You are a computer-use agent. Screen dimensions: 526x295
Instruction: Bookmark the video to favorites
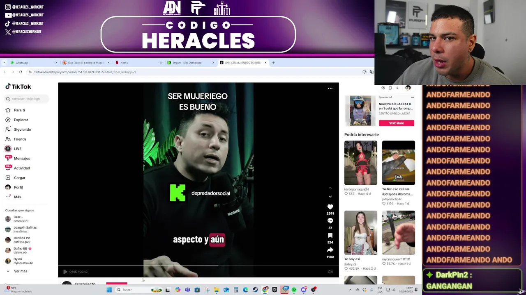(330, 235)
